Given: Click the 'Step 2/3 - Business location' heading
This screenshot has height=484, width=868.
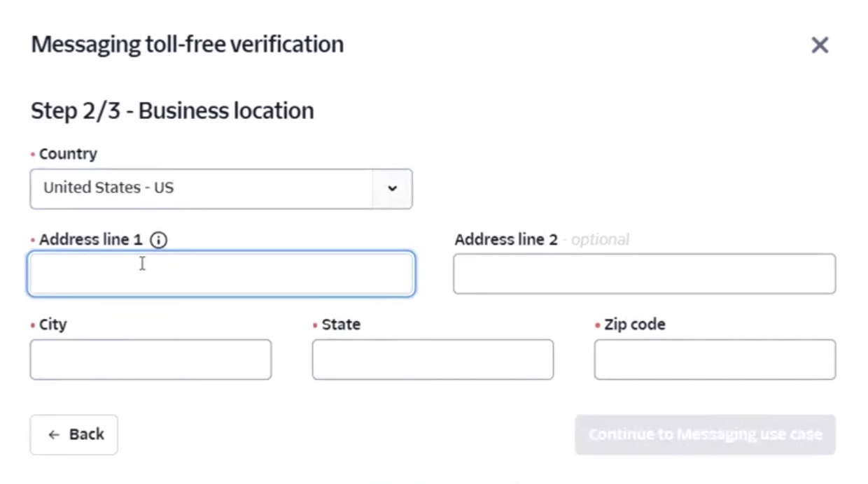Looking at the screenshot, I should click(172, 111).
